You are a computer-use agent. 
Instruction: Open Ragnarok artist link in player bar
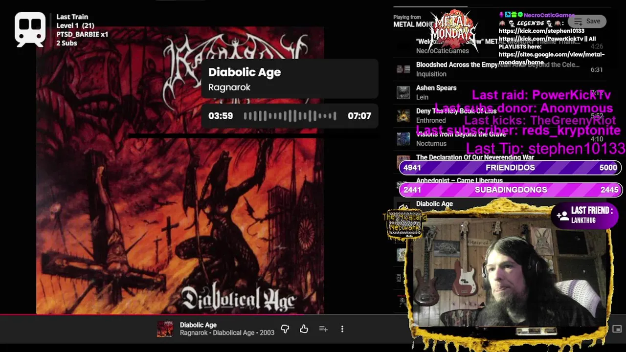194,333
